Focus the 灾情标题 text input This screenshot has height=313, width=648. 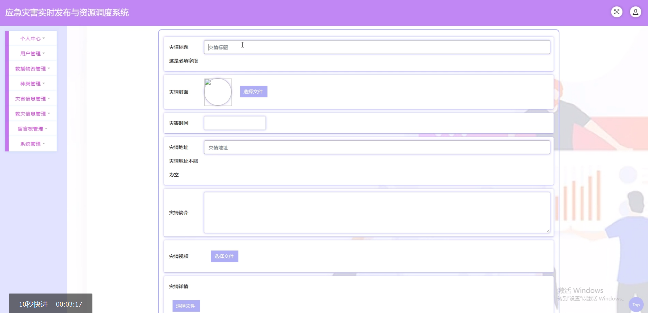point(377,47)
